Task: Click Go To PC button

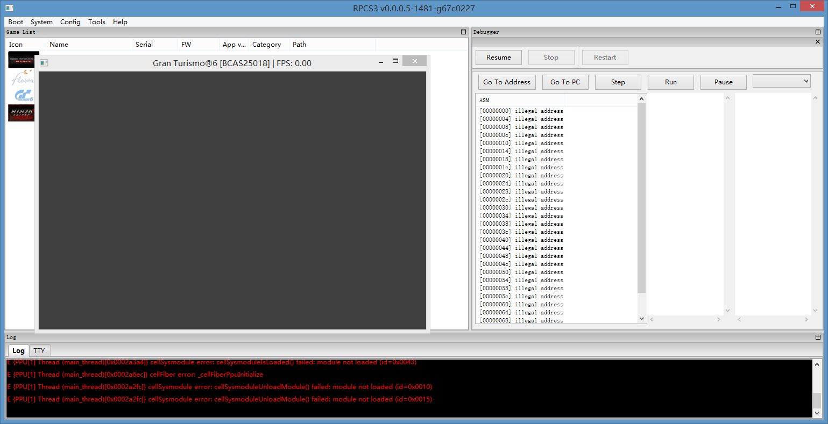Action: click(x=565, y=82)
